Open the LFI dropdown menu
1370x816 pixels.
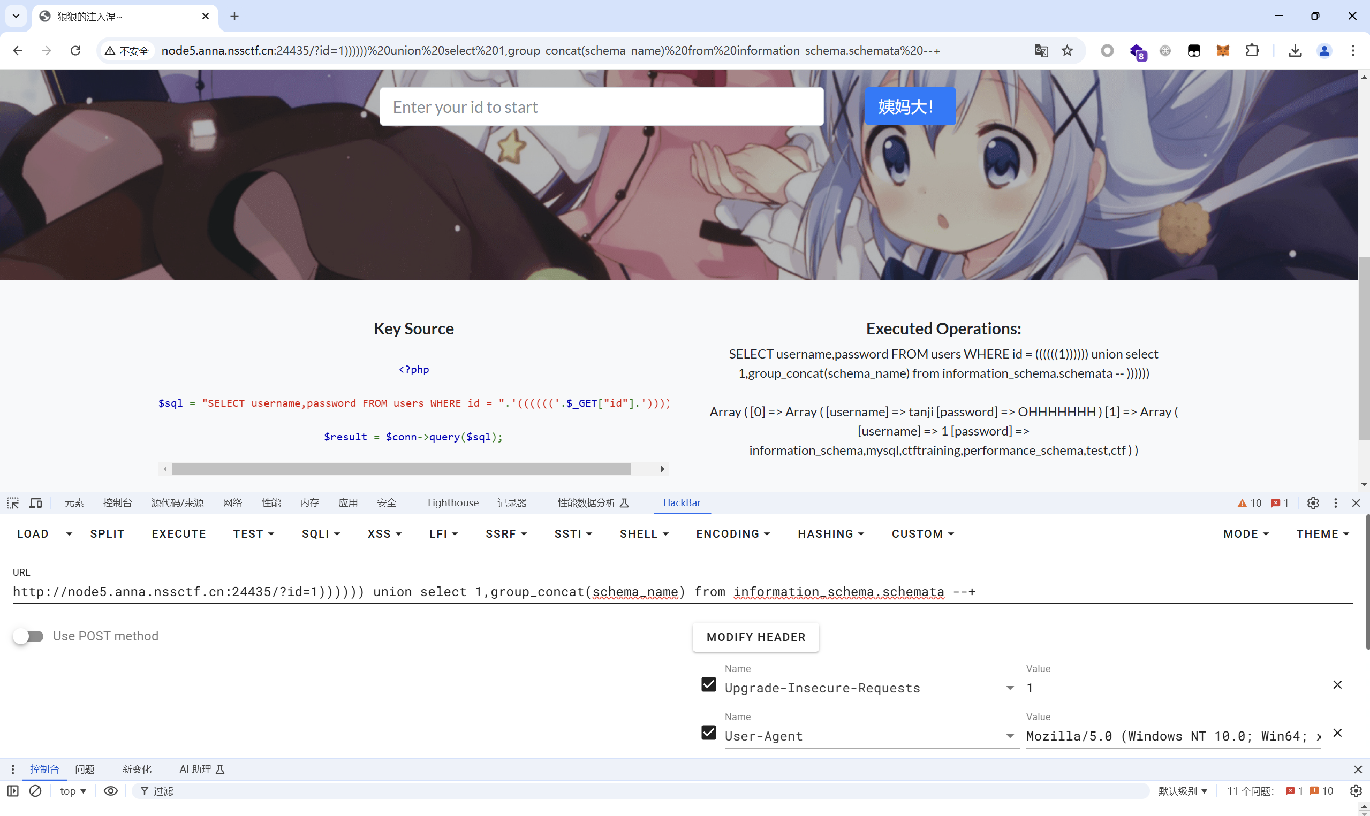pyautogui.click(x=443, y=534)
